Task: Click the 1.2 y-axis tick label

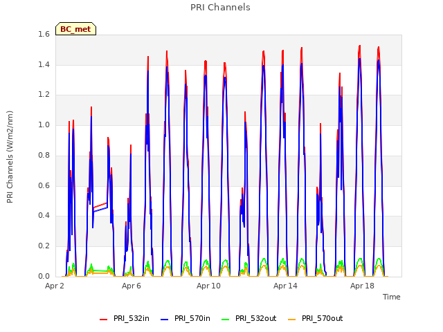Action: (44, 95)
